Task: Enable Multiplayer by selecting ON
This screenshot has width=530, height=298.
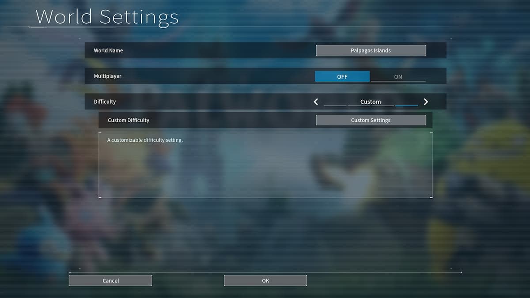Action: click(397, 76)
